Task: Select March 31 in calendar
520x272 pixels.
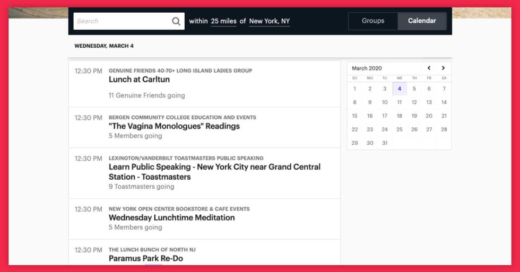Action: point(385,143)
